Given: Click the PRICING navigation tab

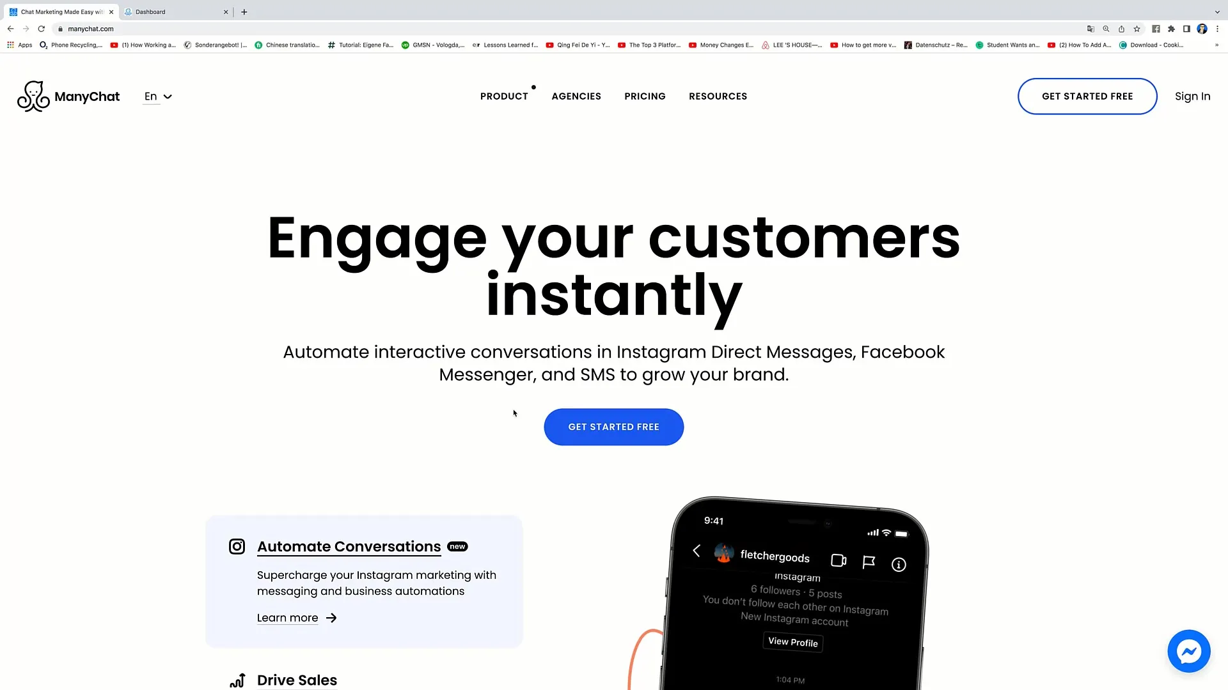Looking at the screenshot, I should (x=645, y=96).
